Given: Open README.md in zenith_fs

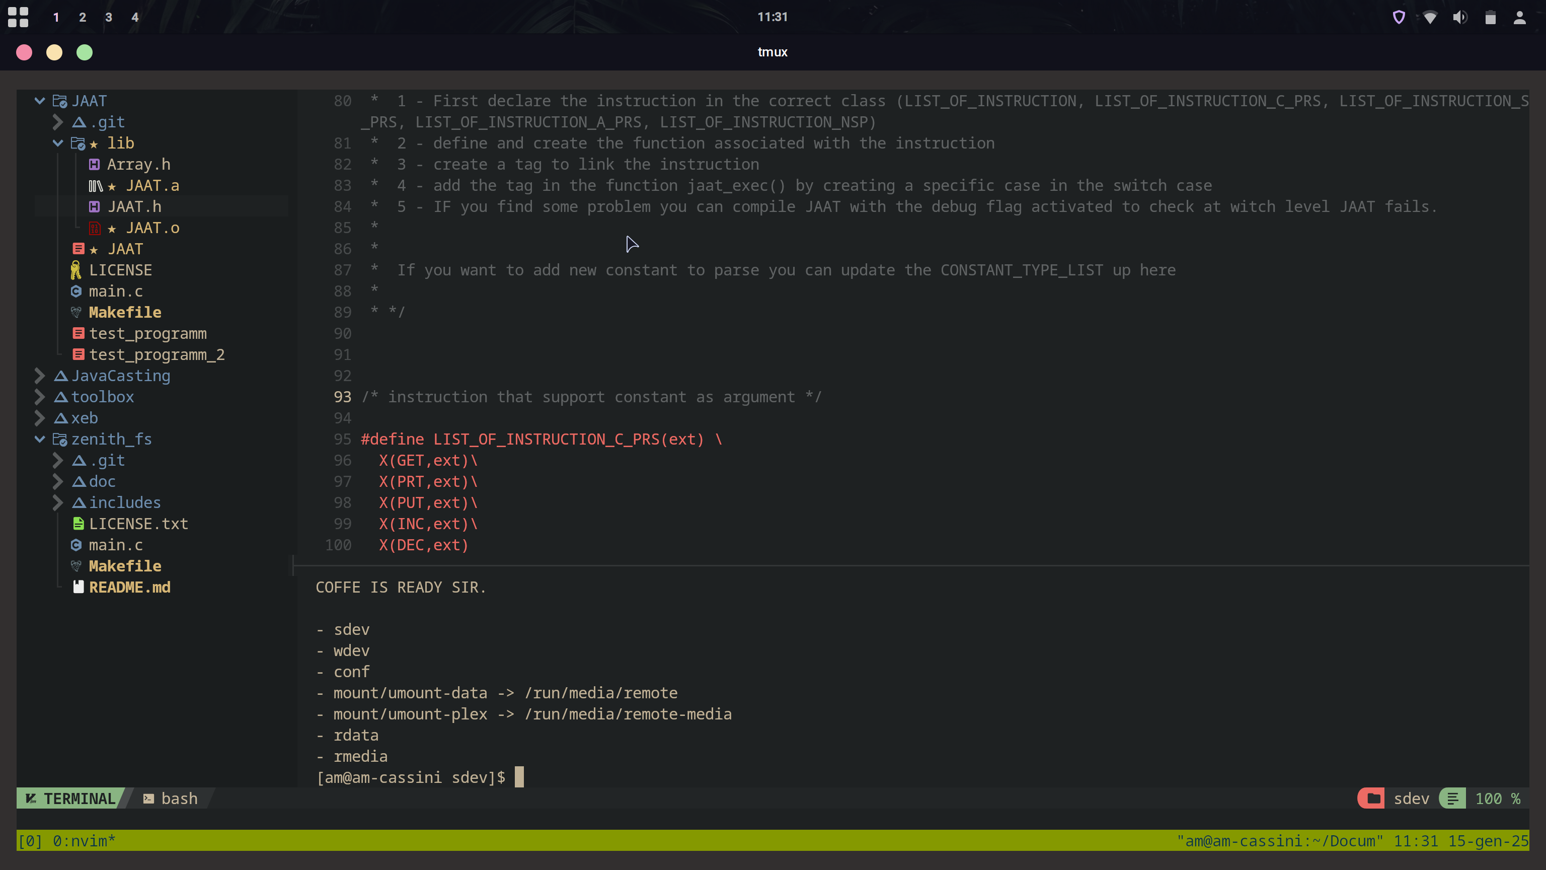Looking at the screenshot, I should click(x=130, y=587).
